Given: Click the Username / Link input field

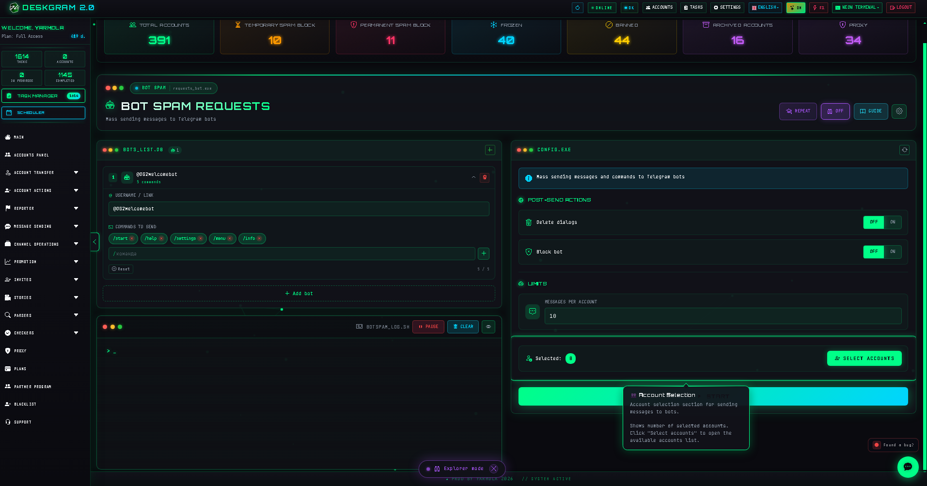Looking at the screenshot, I should (x=299, y=209).
